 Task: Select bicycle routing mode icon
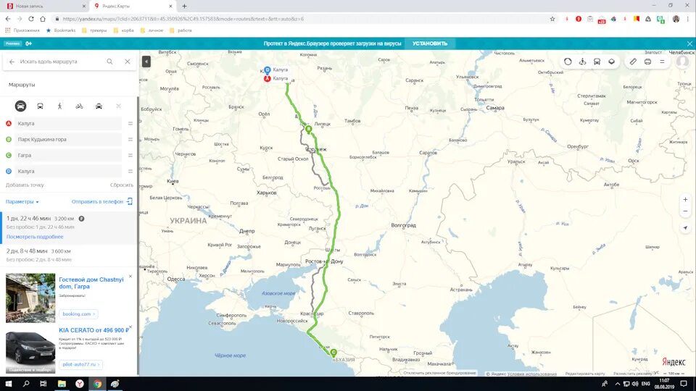79,106
